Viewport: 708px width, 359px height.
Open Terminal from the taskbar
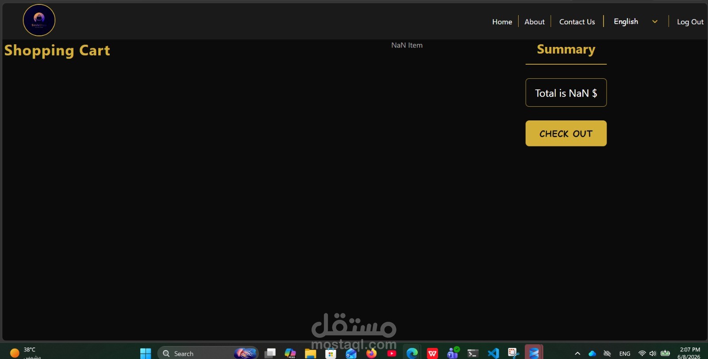tap(473, 353)
